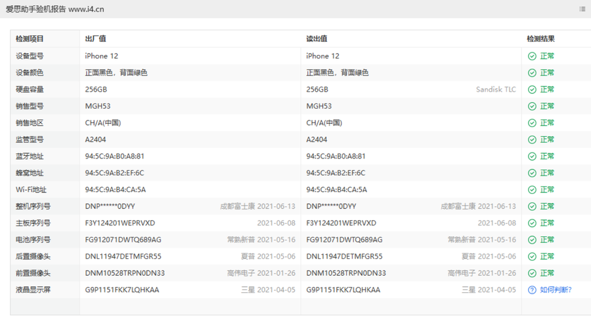
Task: Click read note 常熟新普 2021-05-16
Action: [482, 240]
